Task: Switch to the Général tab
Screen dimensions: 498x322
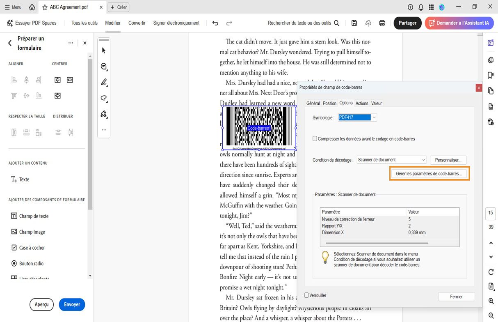Action: pyautogui.click(x=313, y=103)
